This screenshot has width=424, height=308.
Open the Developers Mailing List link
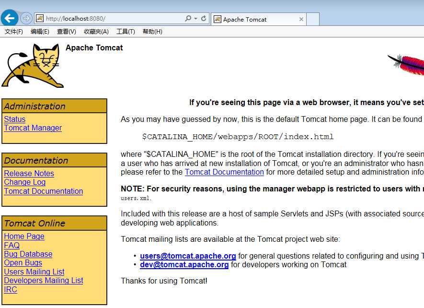click(44, 280)
